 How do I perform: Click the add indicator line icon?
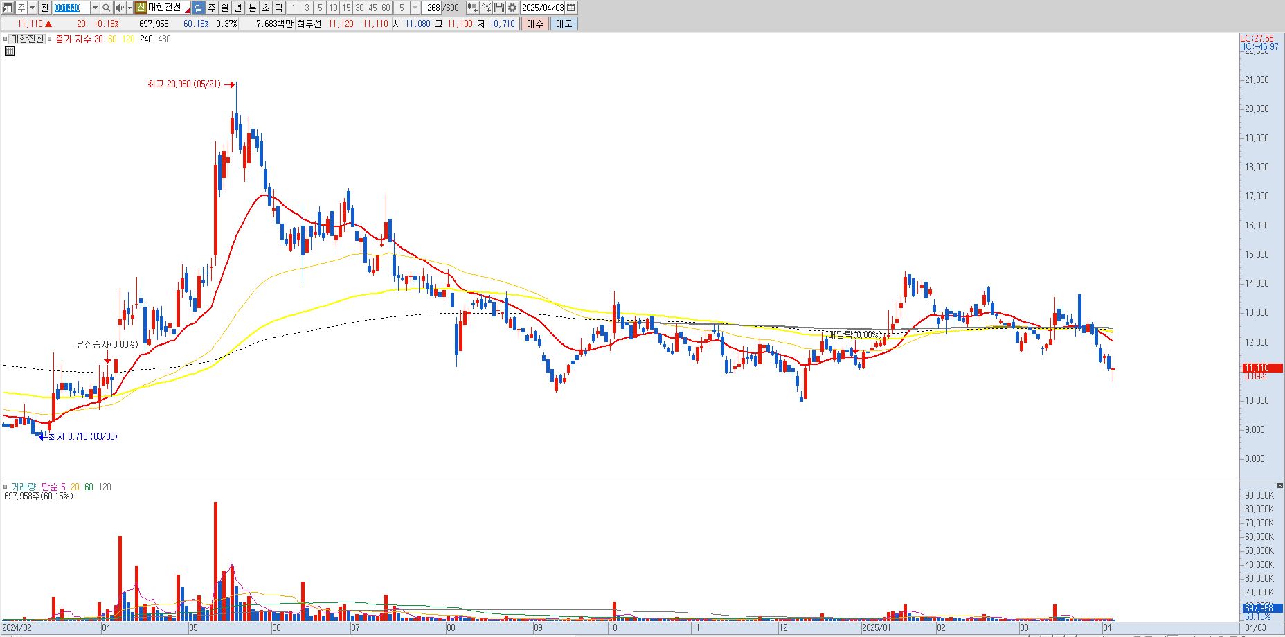point(486,8)
